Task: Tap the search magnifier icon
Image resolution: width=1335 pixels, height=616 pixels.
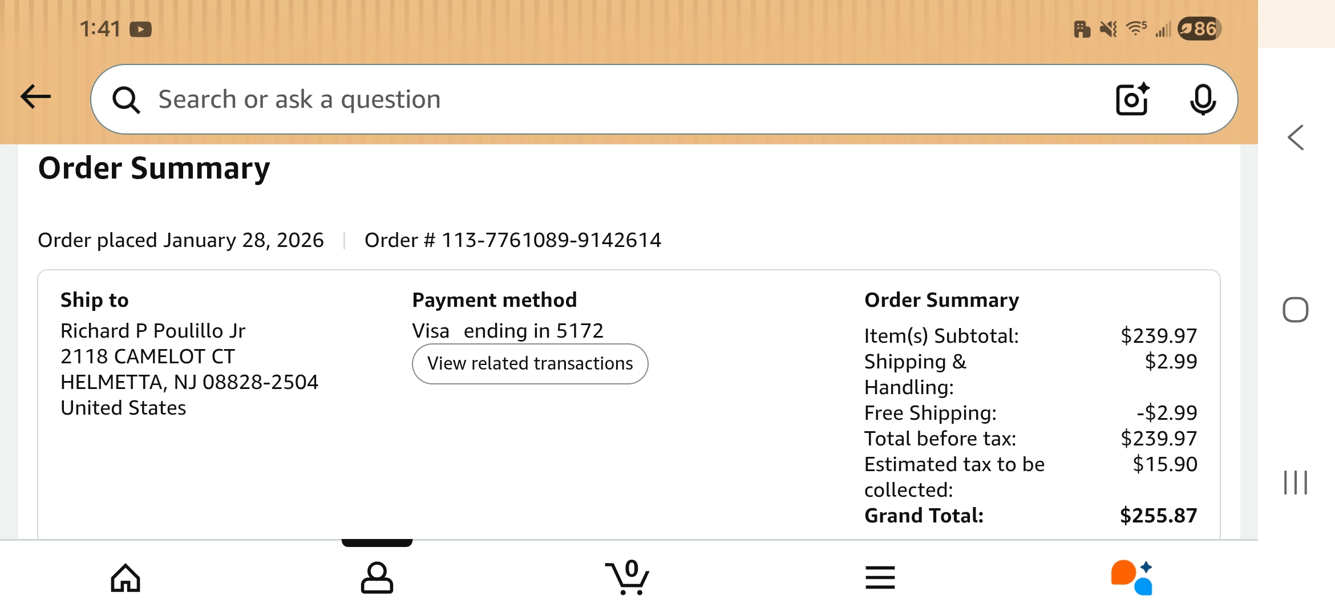Action: tap(126, 100)
